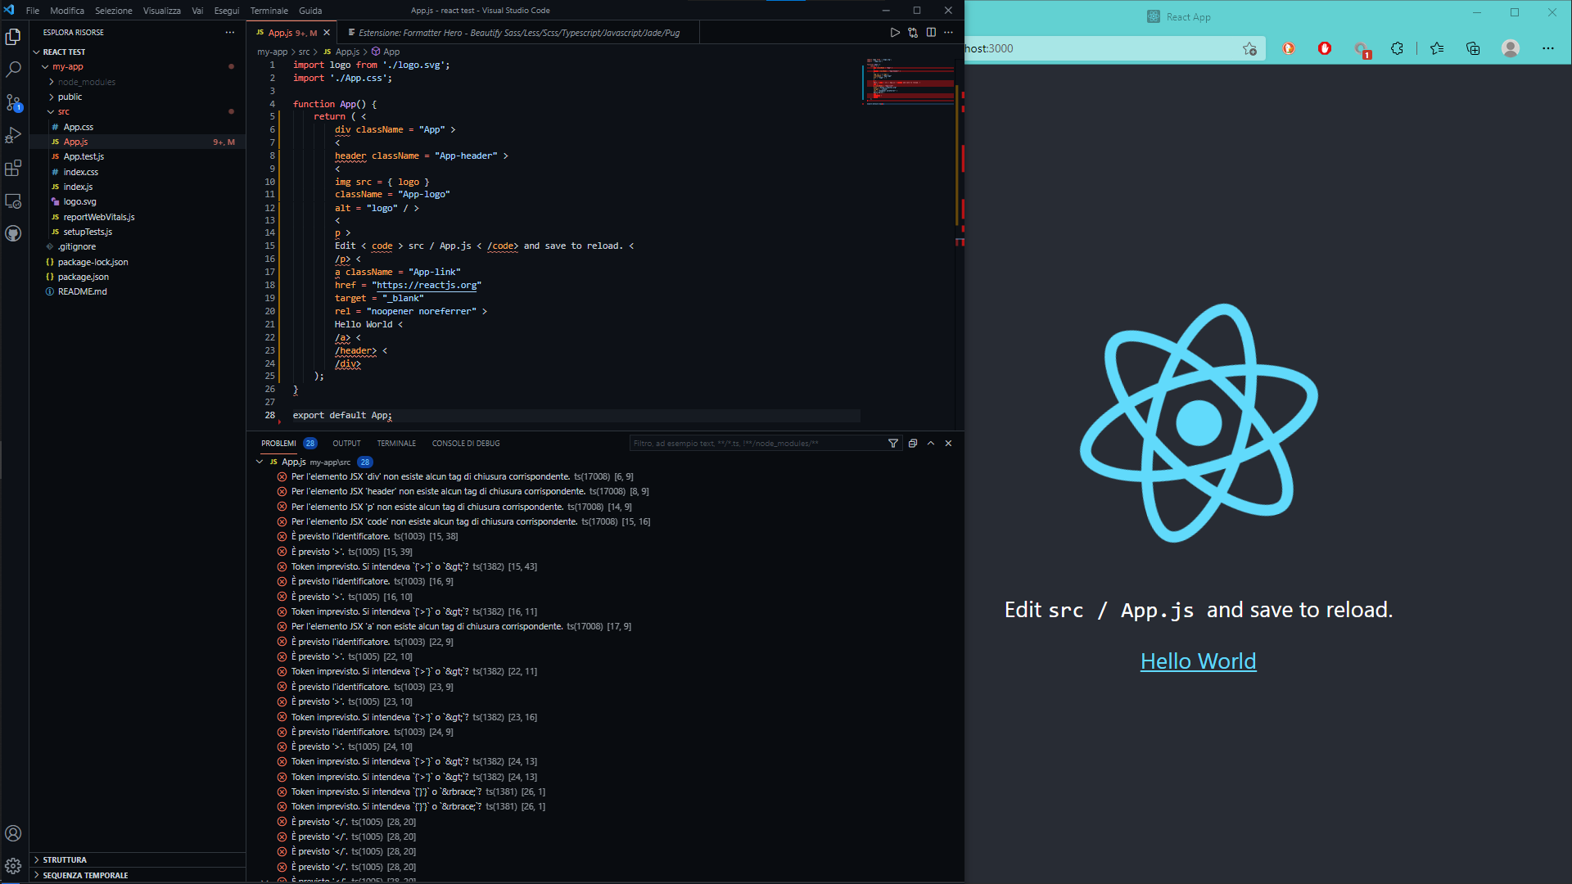This screenshot has height=884, width=1572.
Task: Collapse all problems in panel
Action: click(913, 444)
